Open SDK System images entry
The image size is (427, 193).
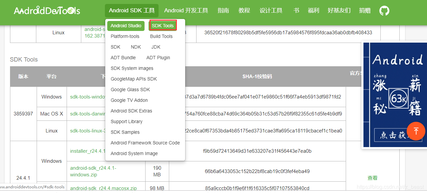click(x=132, y=68)
